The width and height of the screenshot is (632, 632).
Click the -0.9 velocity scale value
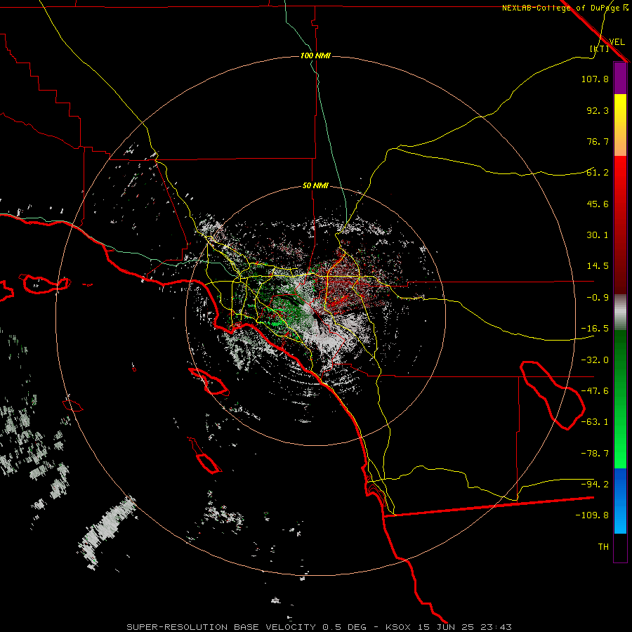click(x=598, y=298)
